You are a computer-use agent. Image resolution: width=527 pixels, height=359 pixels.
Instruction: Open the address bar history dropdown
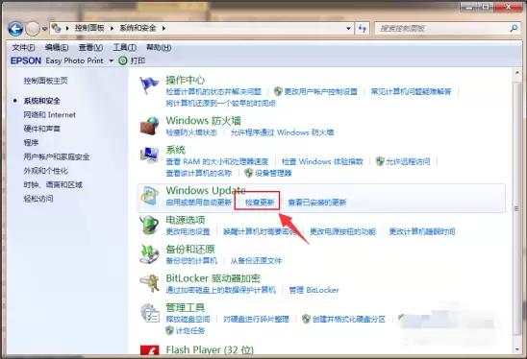(348, 29)
